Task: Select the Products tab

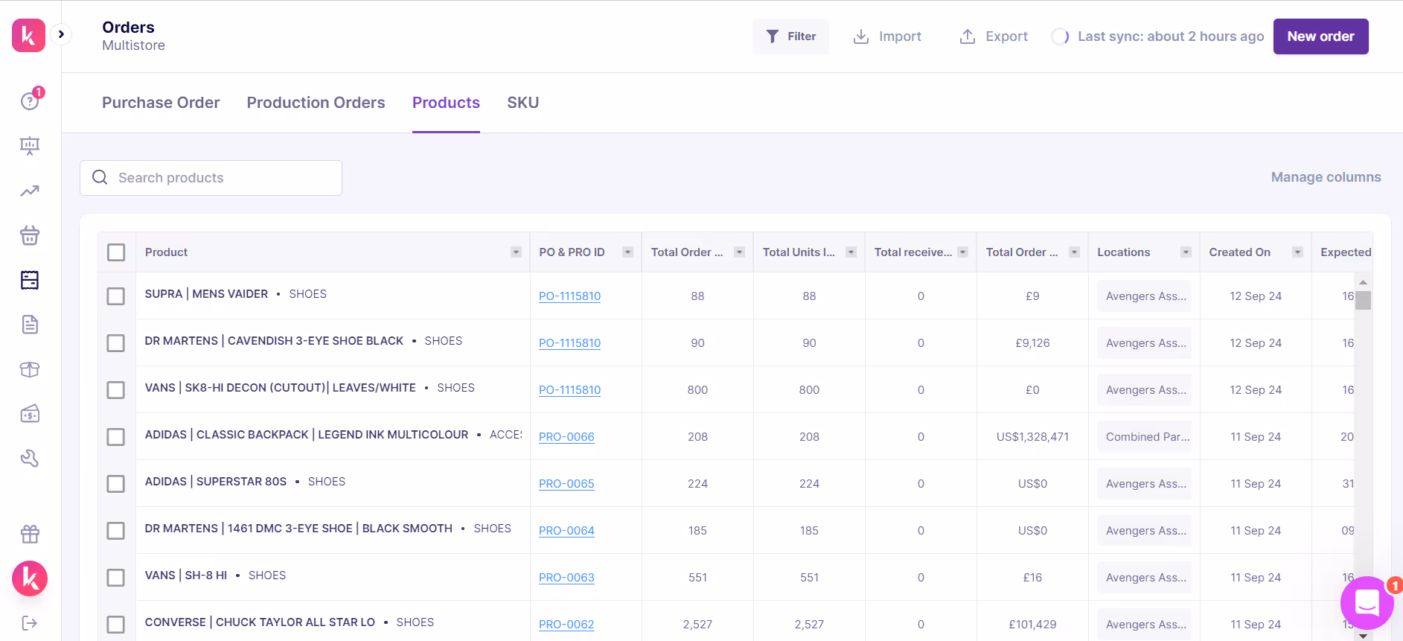Action: click(x=446, y=103)
